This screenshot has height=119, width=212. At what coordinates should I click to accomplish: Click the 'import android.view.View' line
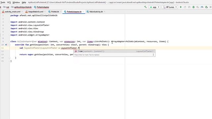coord(24,28)
